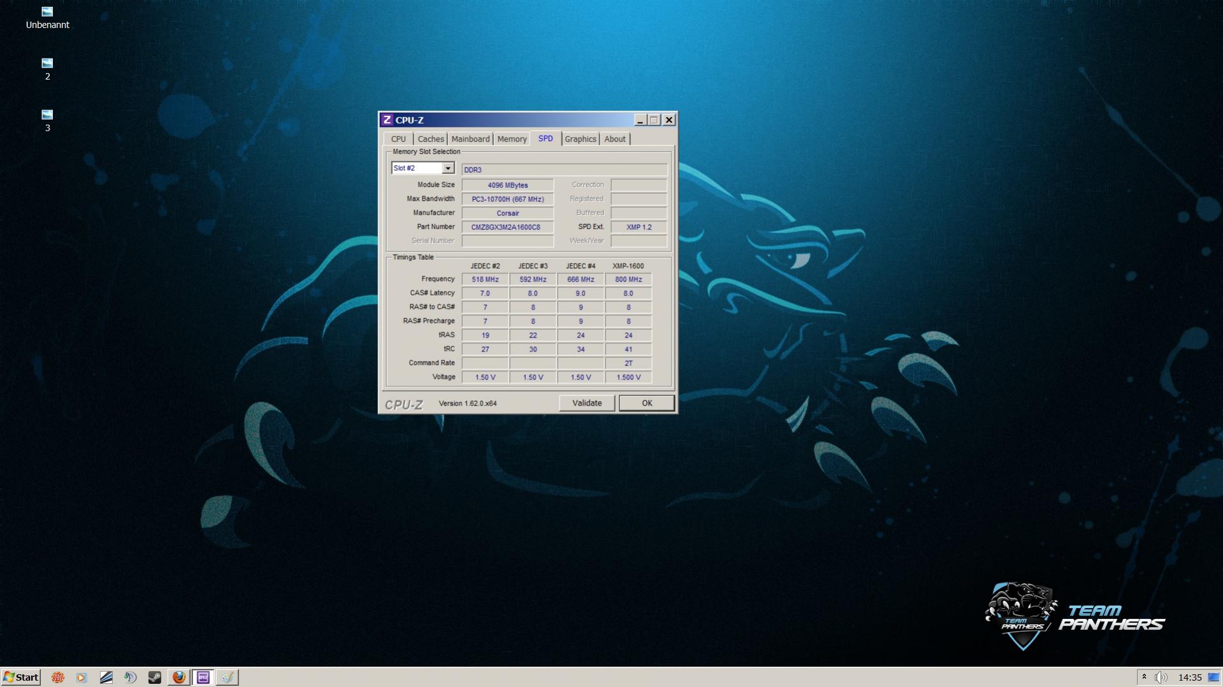
Task: Minimize the CPU-Z window
Action: pyautogui.click(x=640, y=120)
